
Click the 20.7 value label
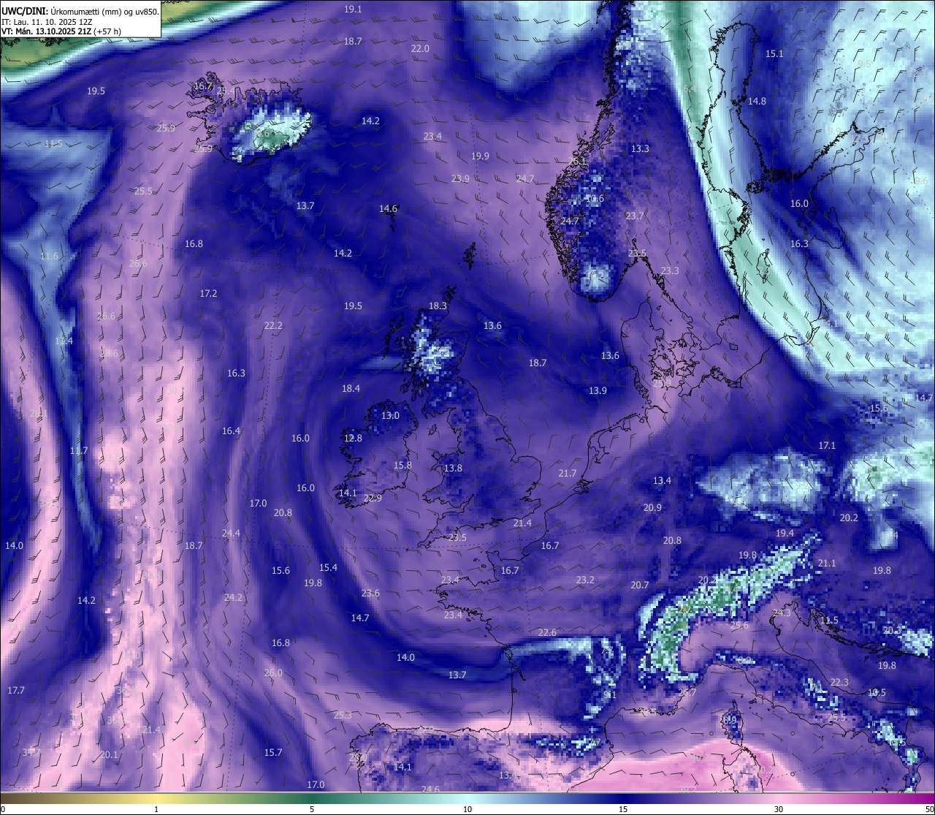(640, 585)
